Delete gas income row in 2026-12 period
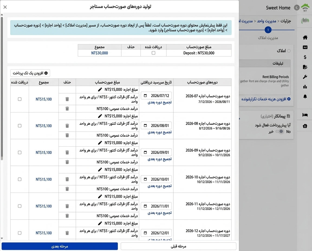The height and width of the screenshot is (251, 312). 67,233
